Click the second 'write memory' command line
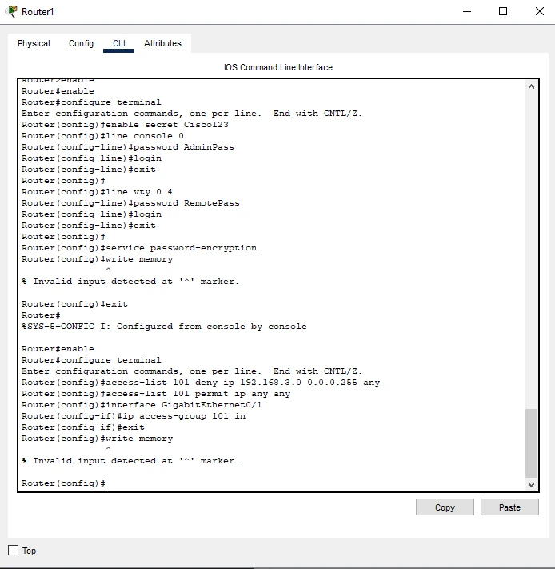Viewport: 555px width, 569px height. click(x=97, y=439)
